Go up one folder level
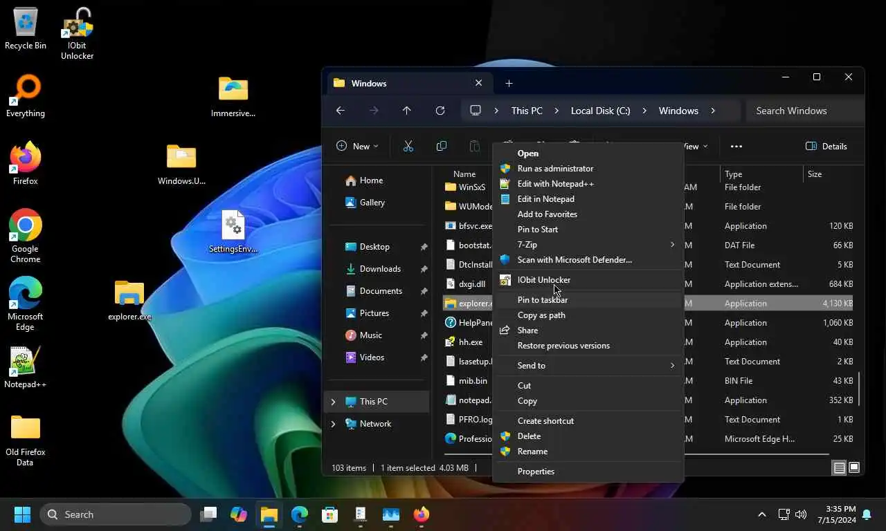The height and width of the screenshot is (531, 886). 406,111
